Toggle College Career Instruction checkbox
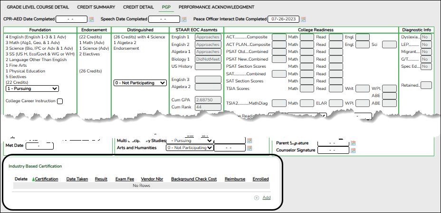Viewport: 441px width, 213px height. tap(59, 101)
